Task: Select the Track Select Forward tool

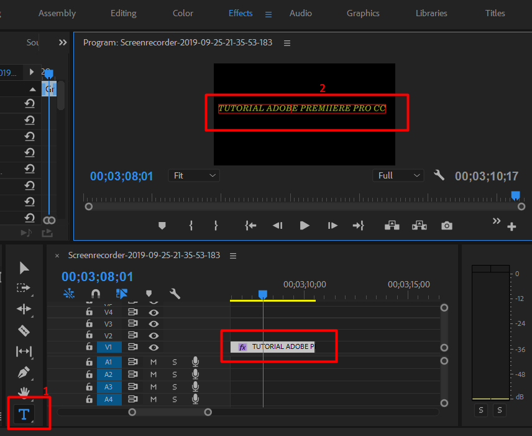Action: tap(24, 289)
